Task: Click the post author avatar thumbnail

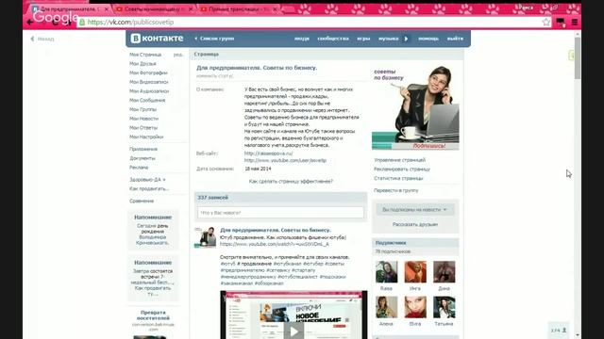Action: (205, 237)
